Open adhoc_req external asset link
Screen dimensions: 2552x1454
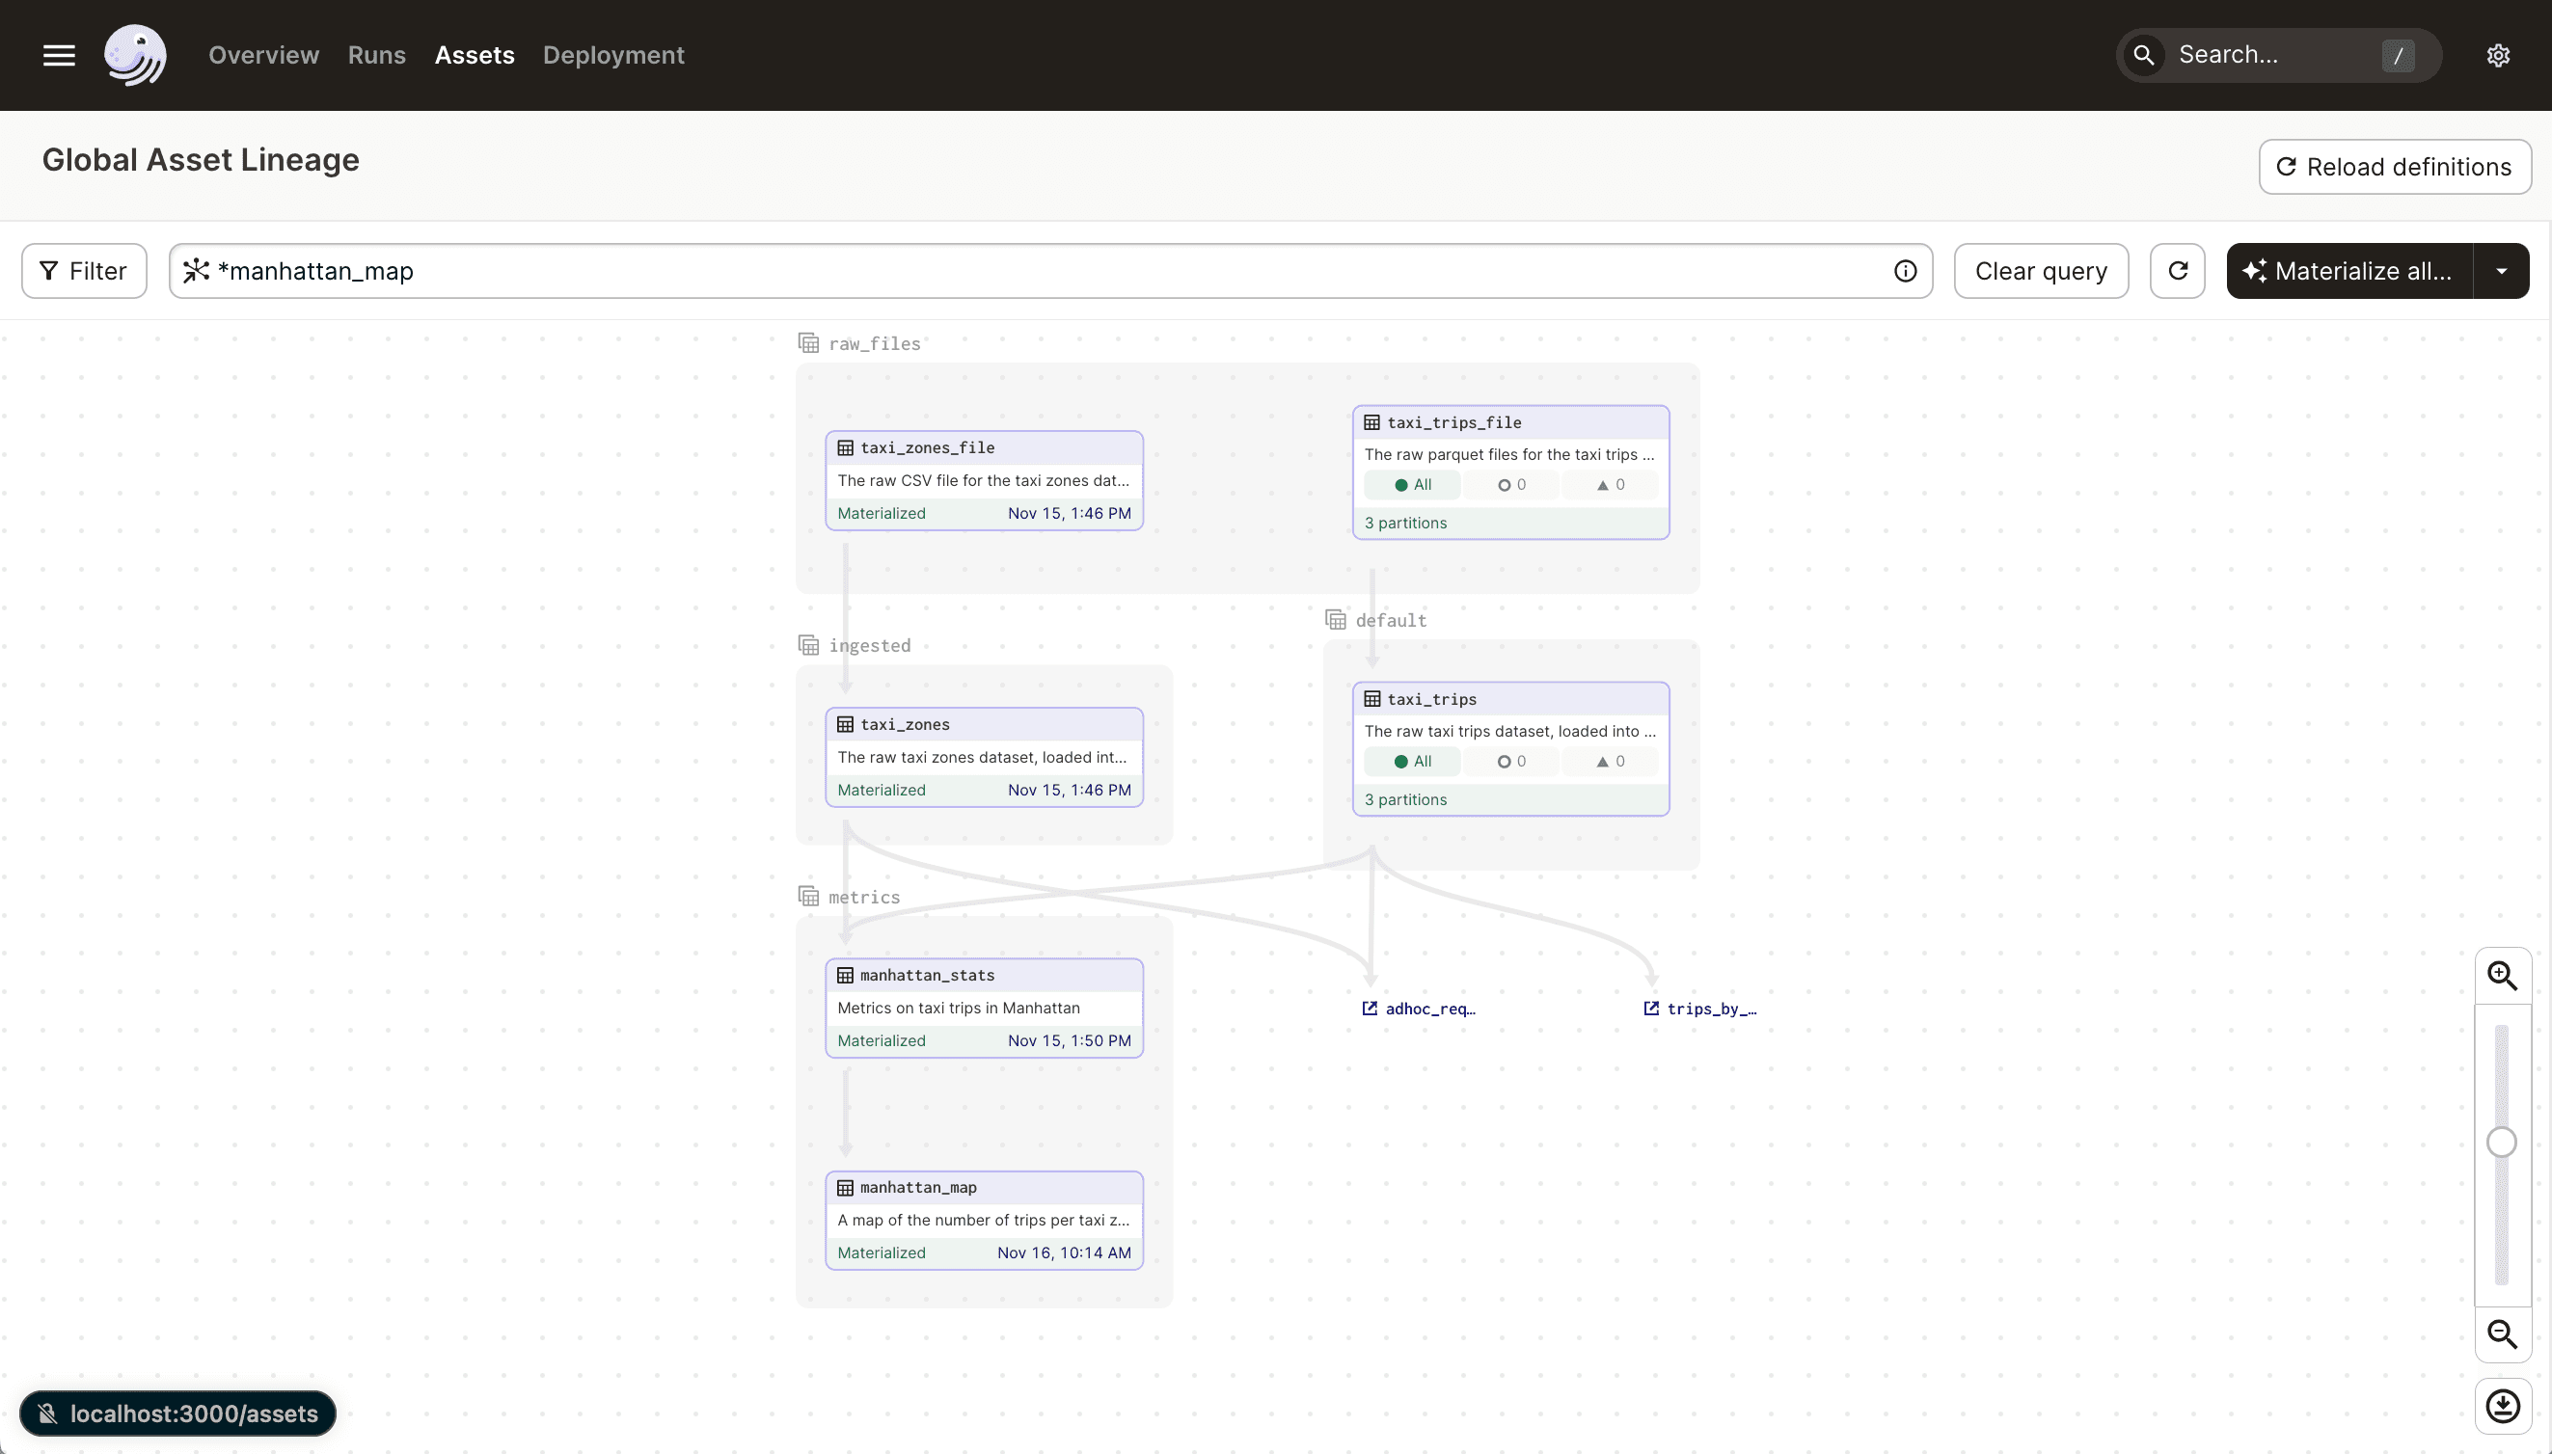pos(1418,1008)
